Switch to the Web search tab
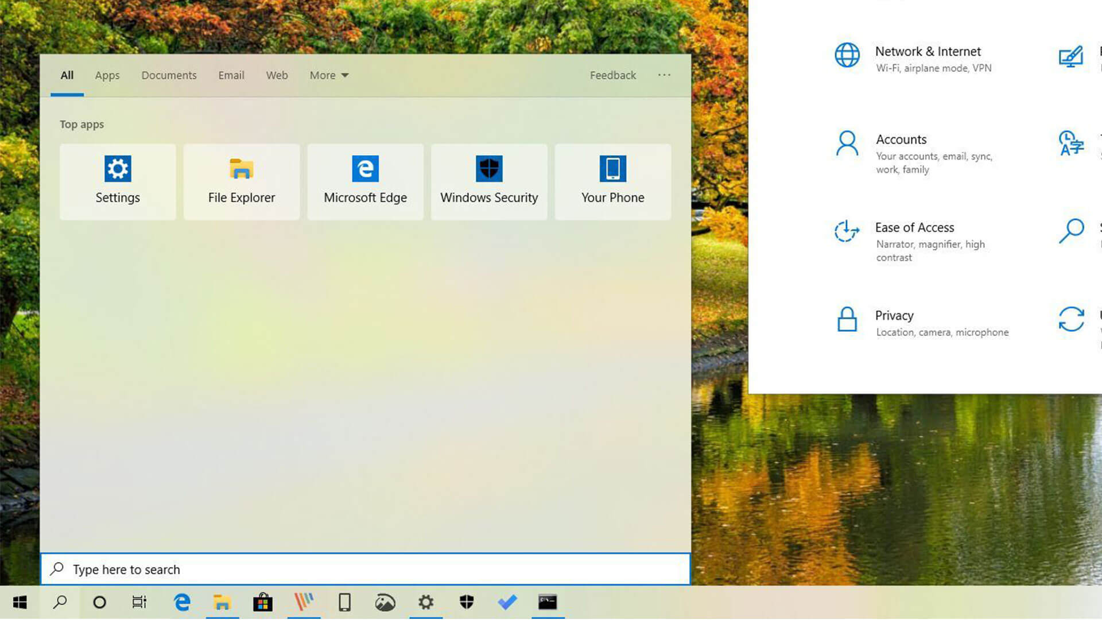 (x=277, y=75)
